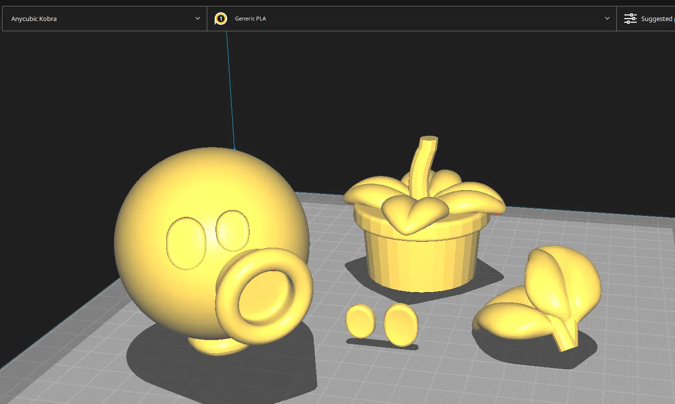Select the left small oval eye piece
This screenshot has height=404, width=675.
[x=361, y=321]
